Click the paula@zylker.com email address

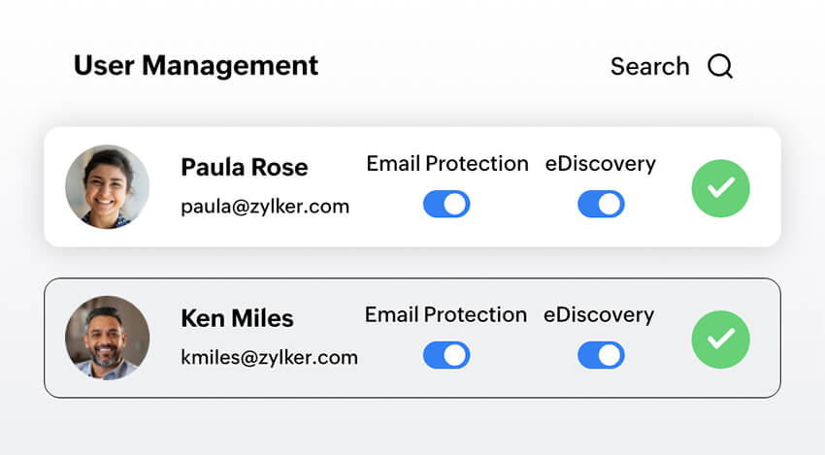point(265,206)
